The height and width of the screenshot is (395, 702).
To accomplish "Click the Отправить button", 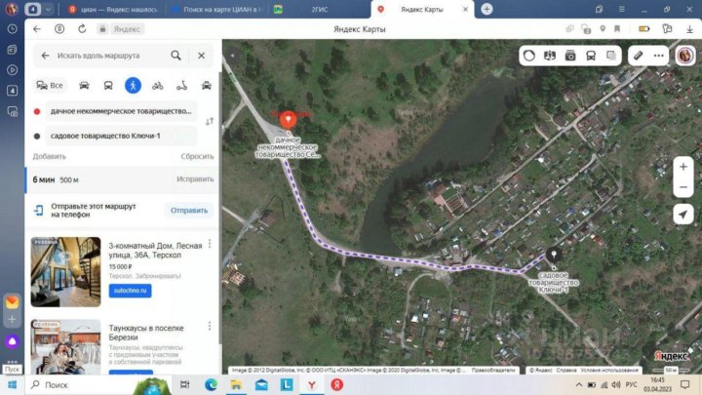I will pos(189,210).
